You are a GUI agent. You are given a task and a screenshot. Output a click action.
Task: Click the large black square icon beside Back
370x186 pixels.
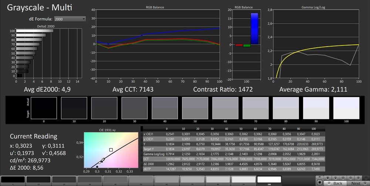320,182
